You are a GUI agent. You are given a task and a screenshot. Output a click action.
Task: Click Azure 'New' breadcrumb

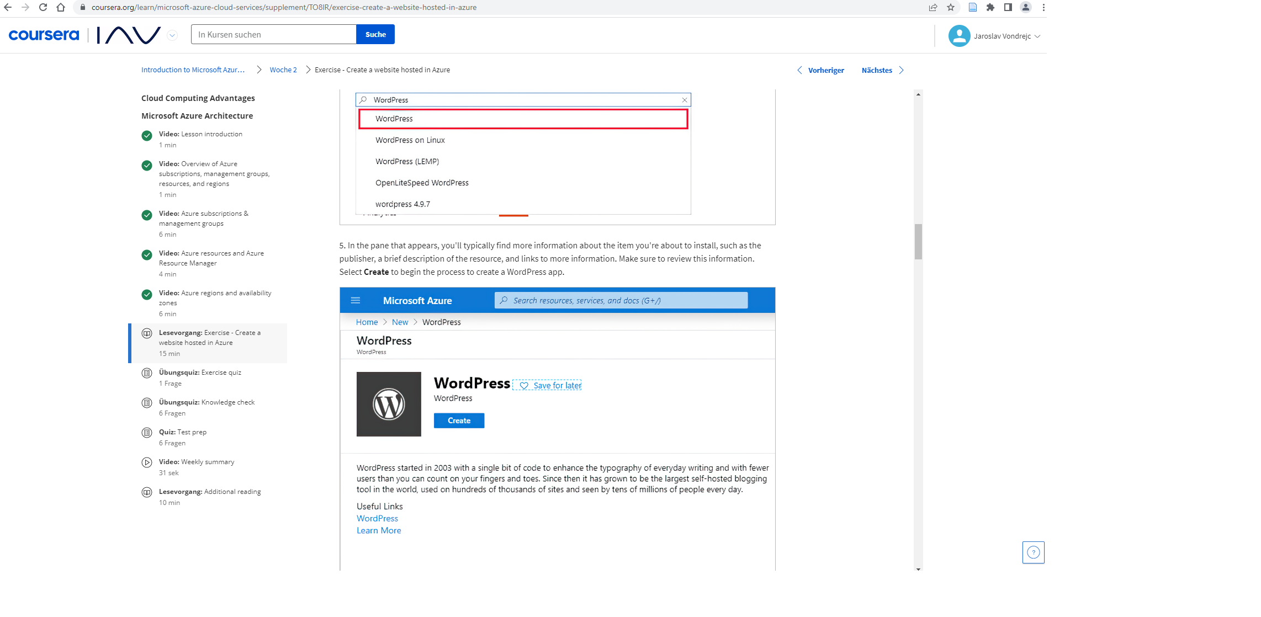point(400,322)
